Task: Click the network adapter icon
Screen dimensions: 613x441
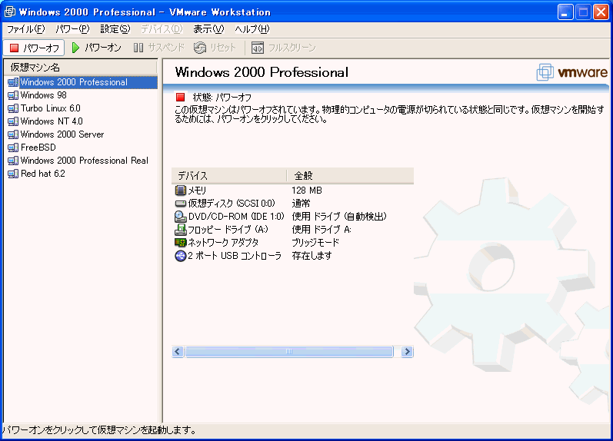Action: point(181,242)
